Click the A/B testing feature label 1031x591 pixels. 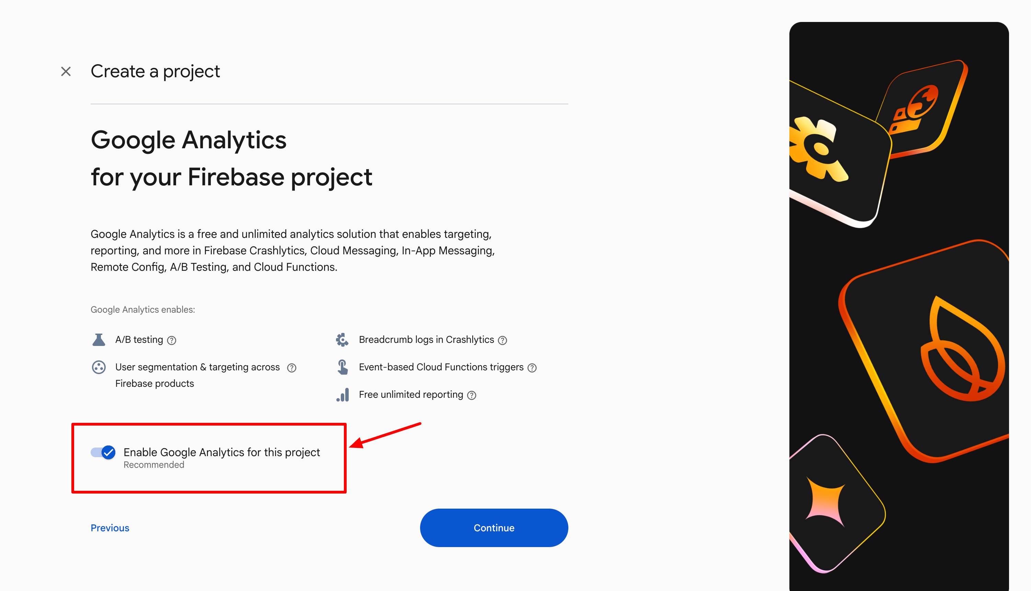coord(139,340)
